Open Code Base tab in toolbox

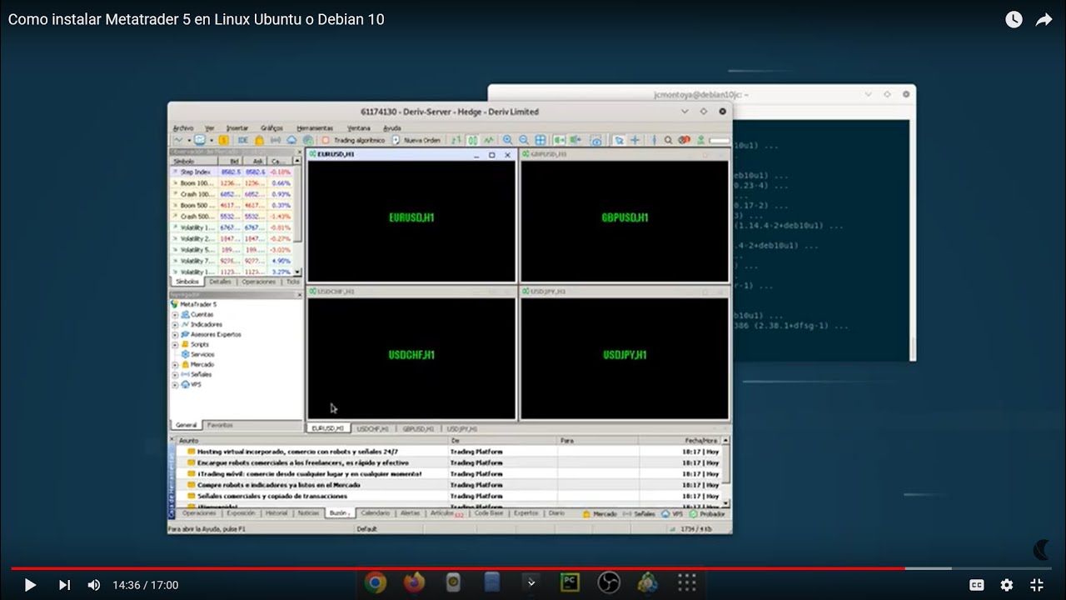click(x=489, y=513)
